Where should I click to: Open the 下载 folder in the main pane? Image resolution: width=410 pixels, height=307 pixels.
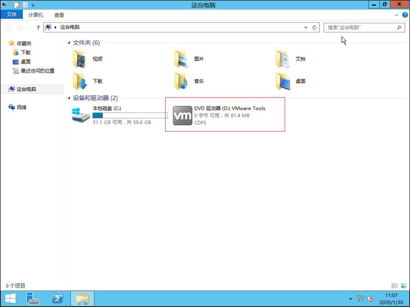[98, 81]
